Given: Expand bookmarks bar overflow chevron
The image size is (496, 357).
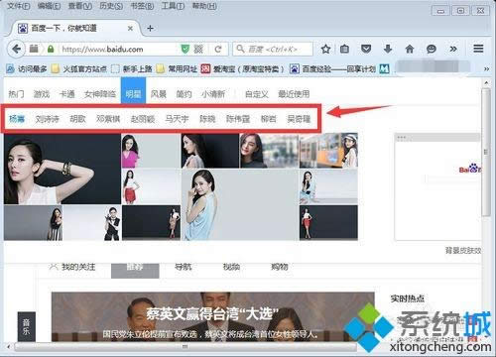Looking at the screenshot, I should pyautogui.click(x=486, y=69).
